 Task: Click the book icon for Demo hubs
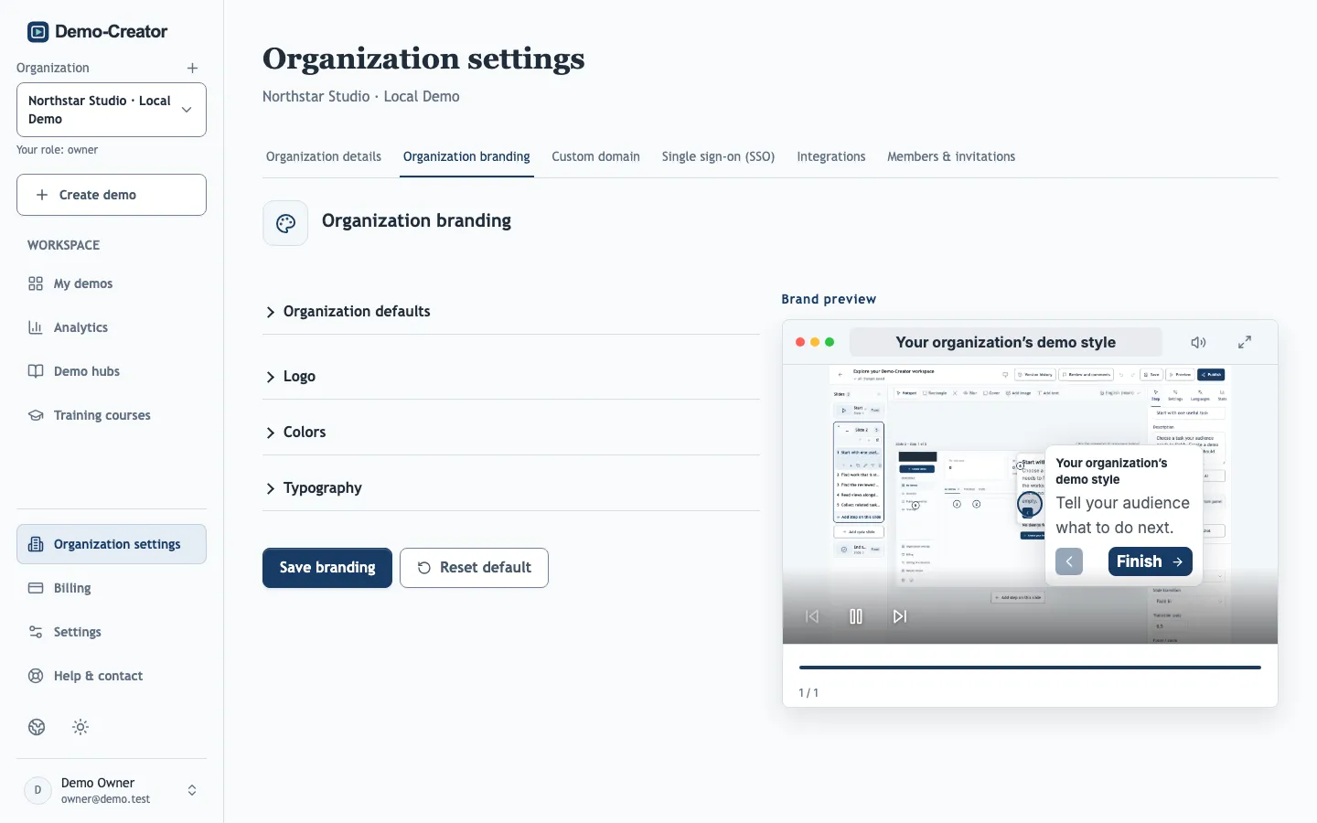[x=36, y=371]
